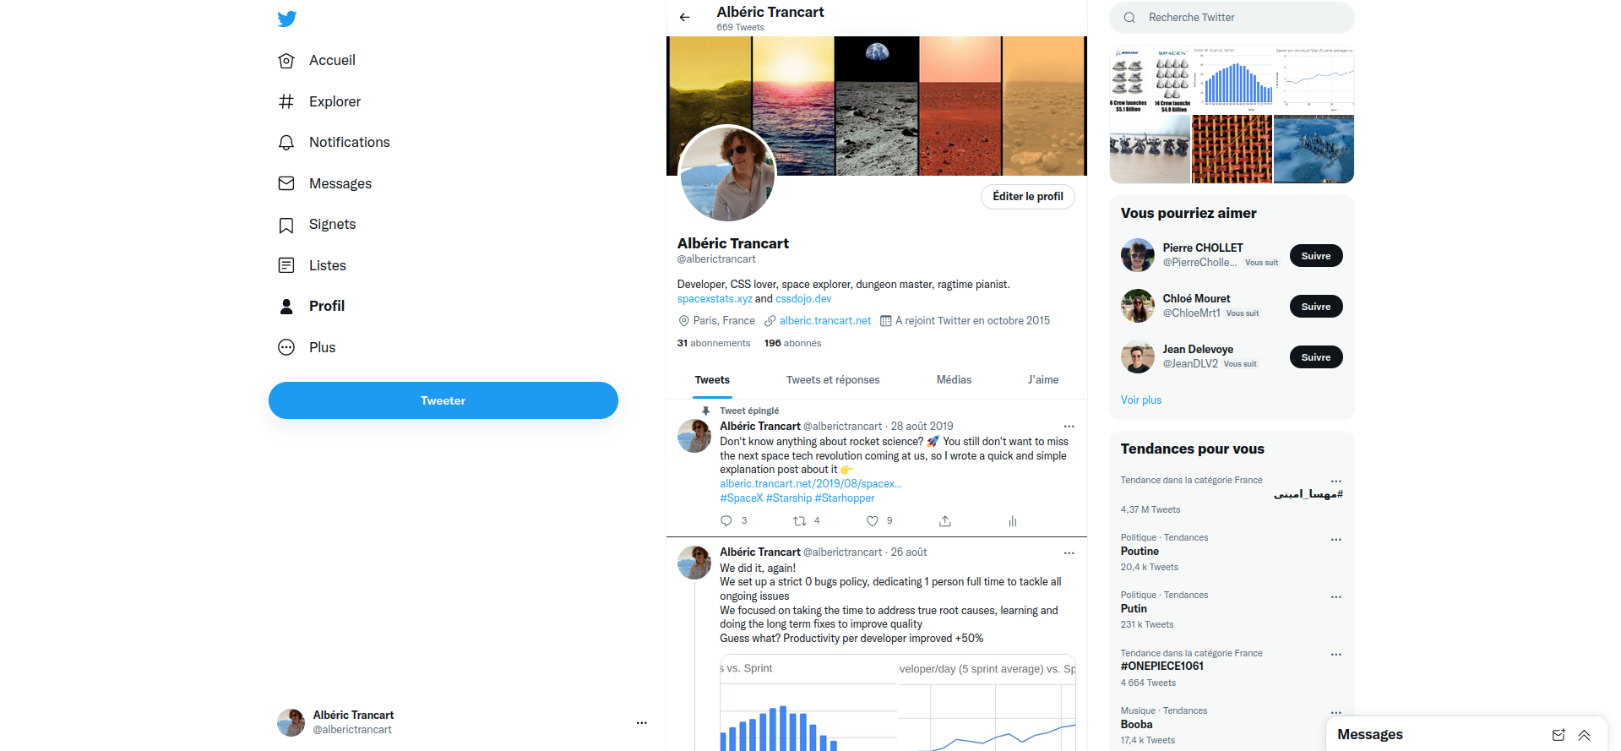Switch to Tweets et réponses tab
Viewport: 1621px width, 751px height.
[833, 380]
